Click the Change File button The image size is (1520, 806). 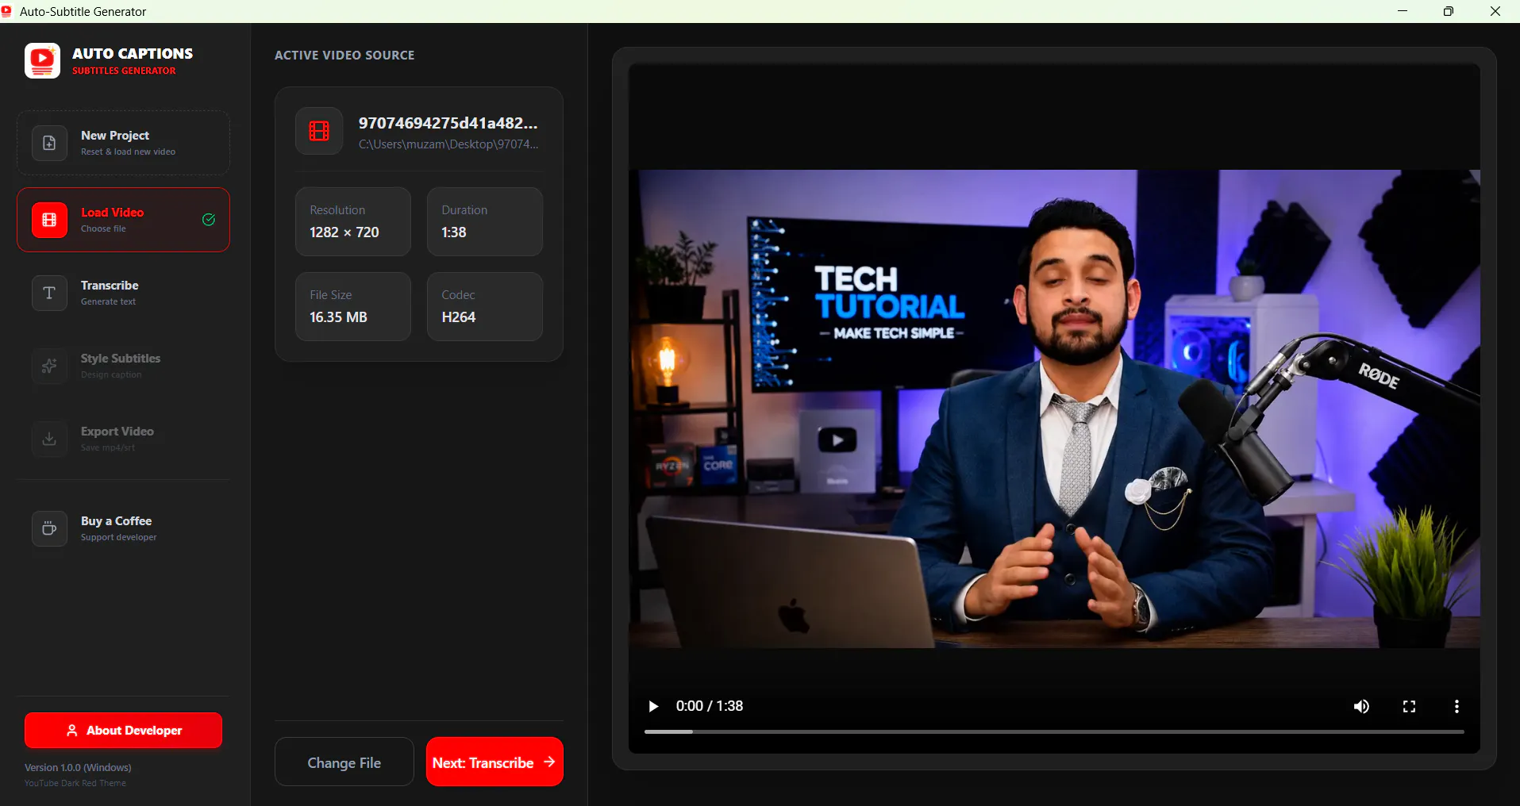(344, 762)
